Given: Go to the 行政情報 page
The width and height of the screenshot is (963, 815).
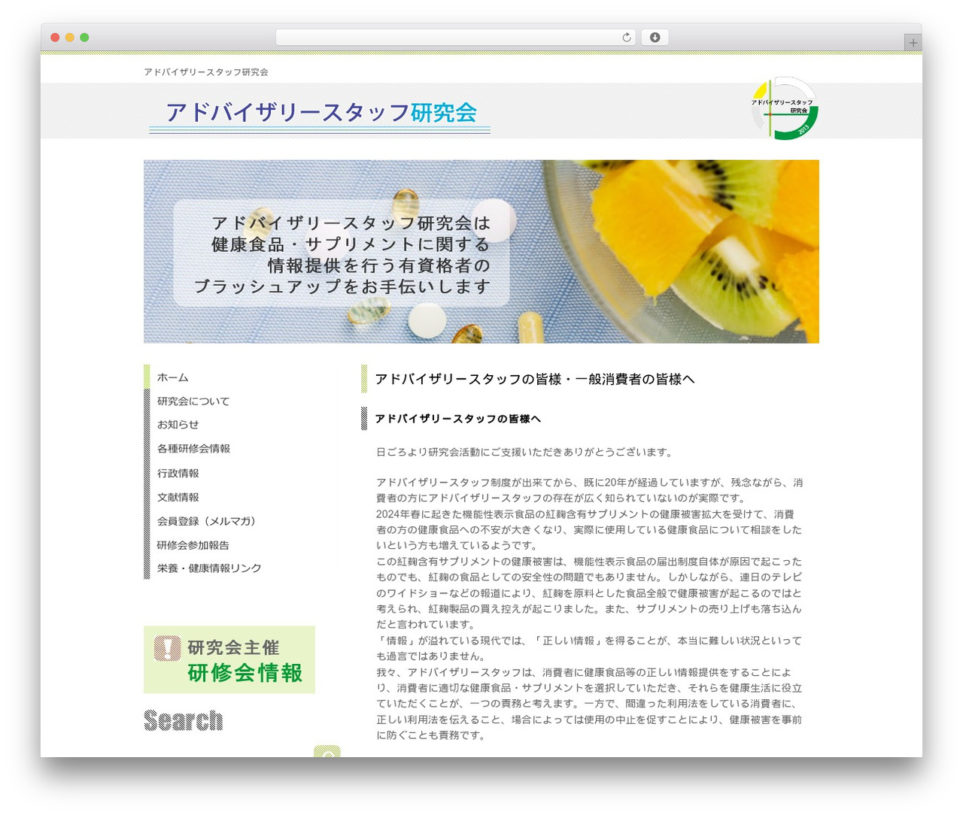Looking at the screenshot, I should pos(178,474).
